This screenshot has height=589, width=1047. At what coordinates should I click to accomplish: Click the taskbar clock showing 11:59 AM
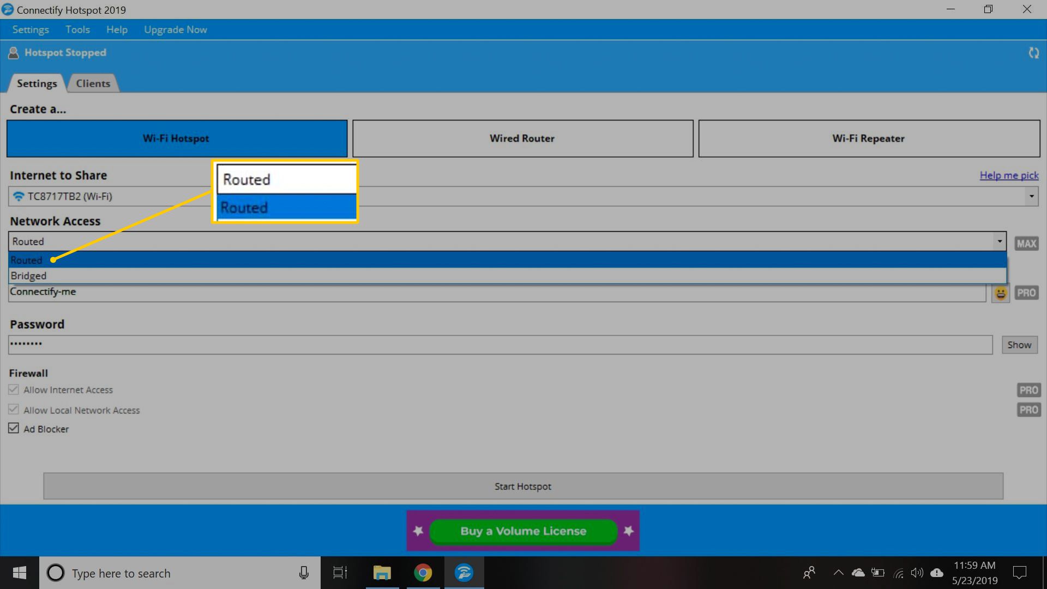coord(974,573)
